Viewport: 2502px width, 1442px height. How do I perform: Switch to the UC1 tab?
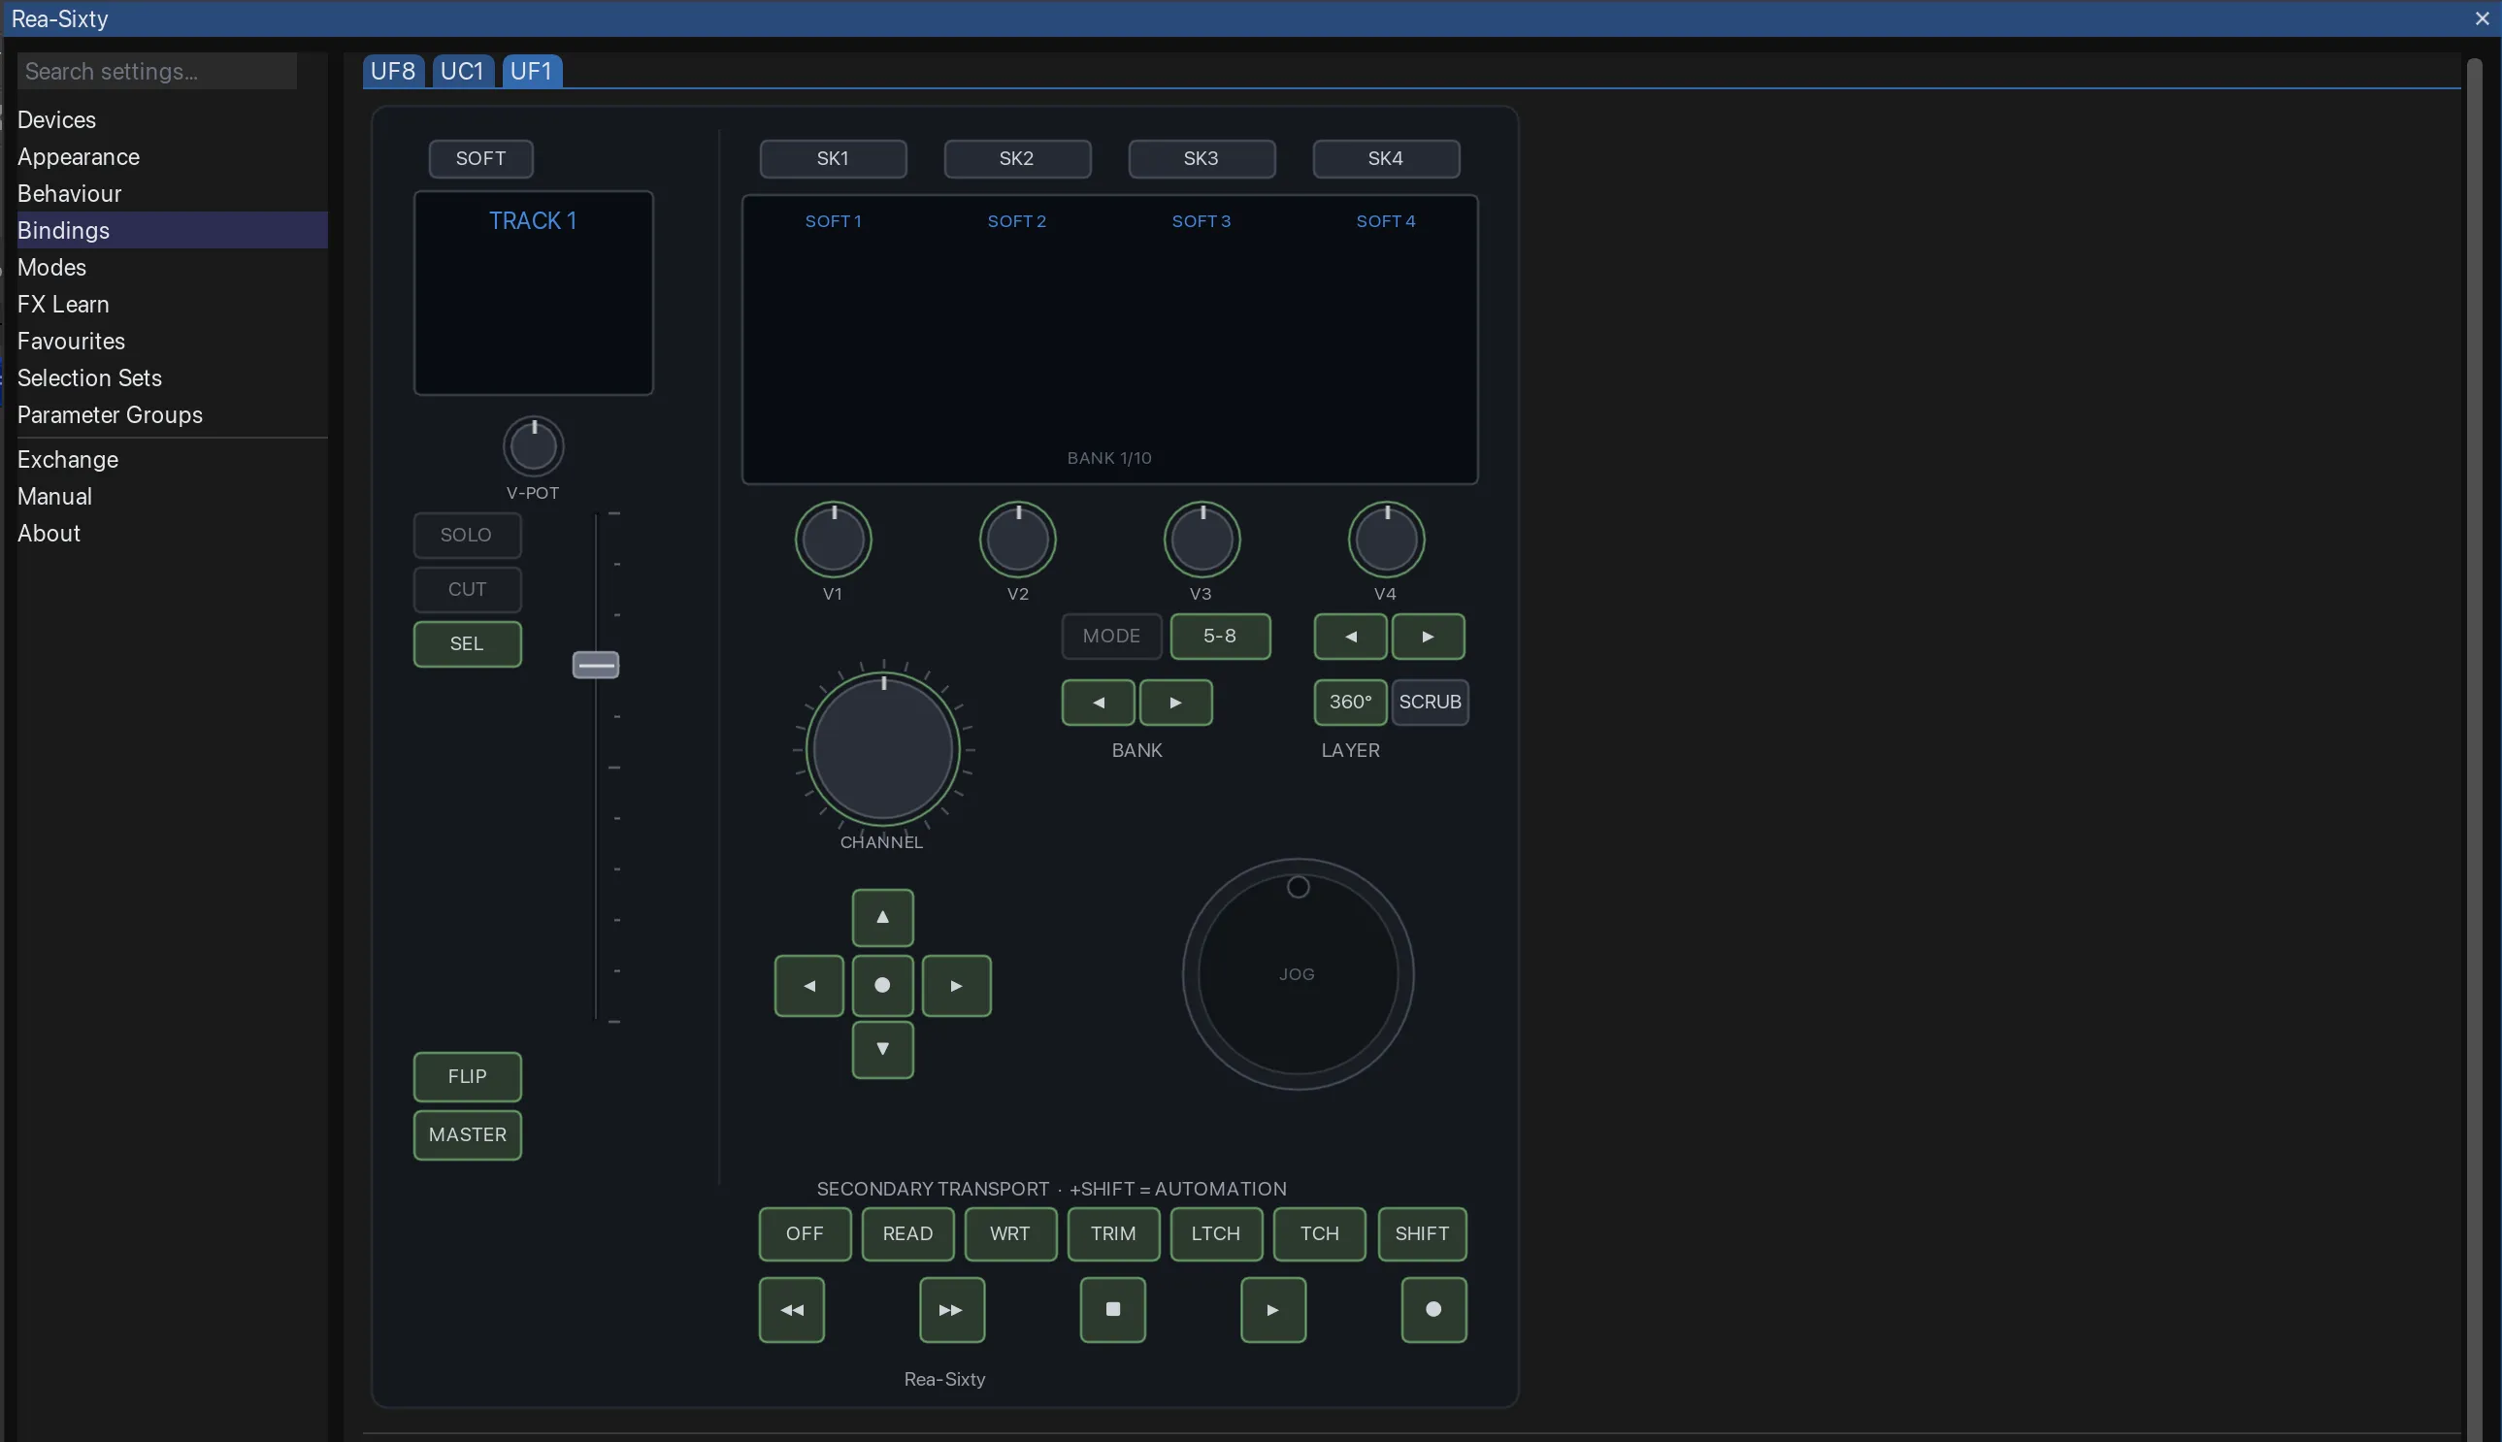[x=463, y=70]
